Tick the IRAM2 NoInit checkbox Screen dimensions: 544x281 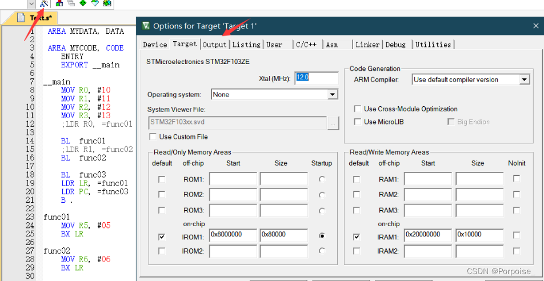(517, 251)
